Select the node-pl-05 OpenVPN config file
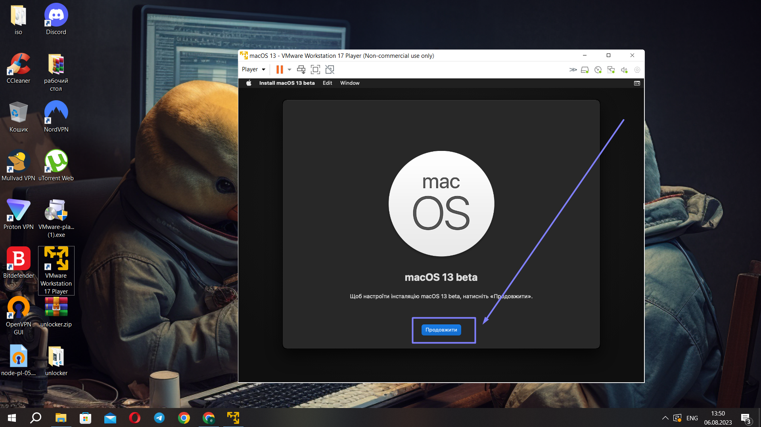Image resolution: width=761 pixels, height=427 pixels. point(18,360)
